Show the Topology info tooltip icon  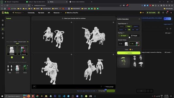point(124,33)
